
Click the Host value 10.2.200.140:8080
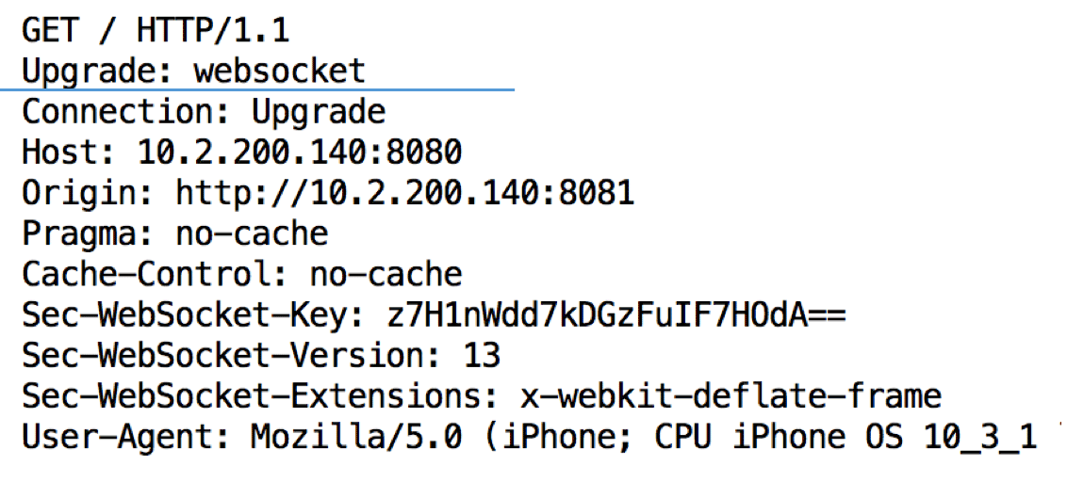[300, 153]
